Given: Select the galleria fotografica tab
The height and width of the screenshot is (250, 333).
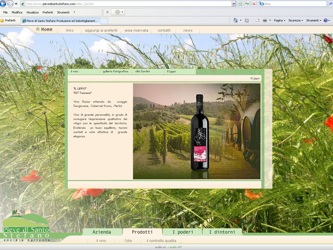Looking at the screenshot, I should (115, 71).
